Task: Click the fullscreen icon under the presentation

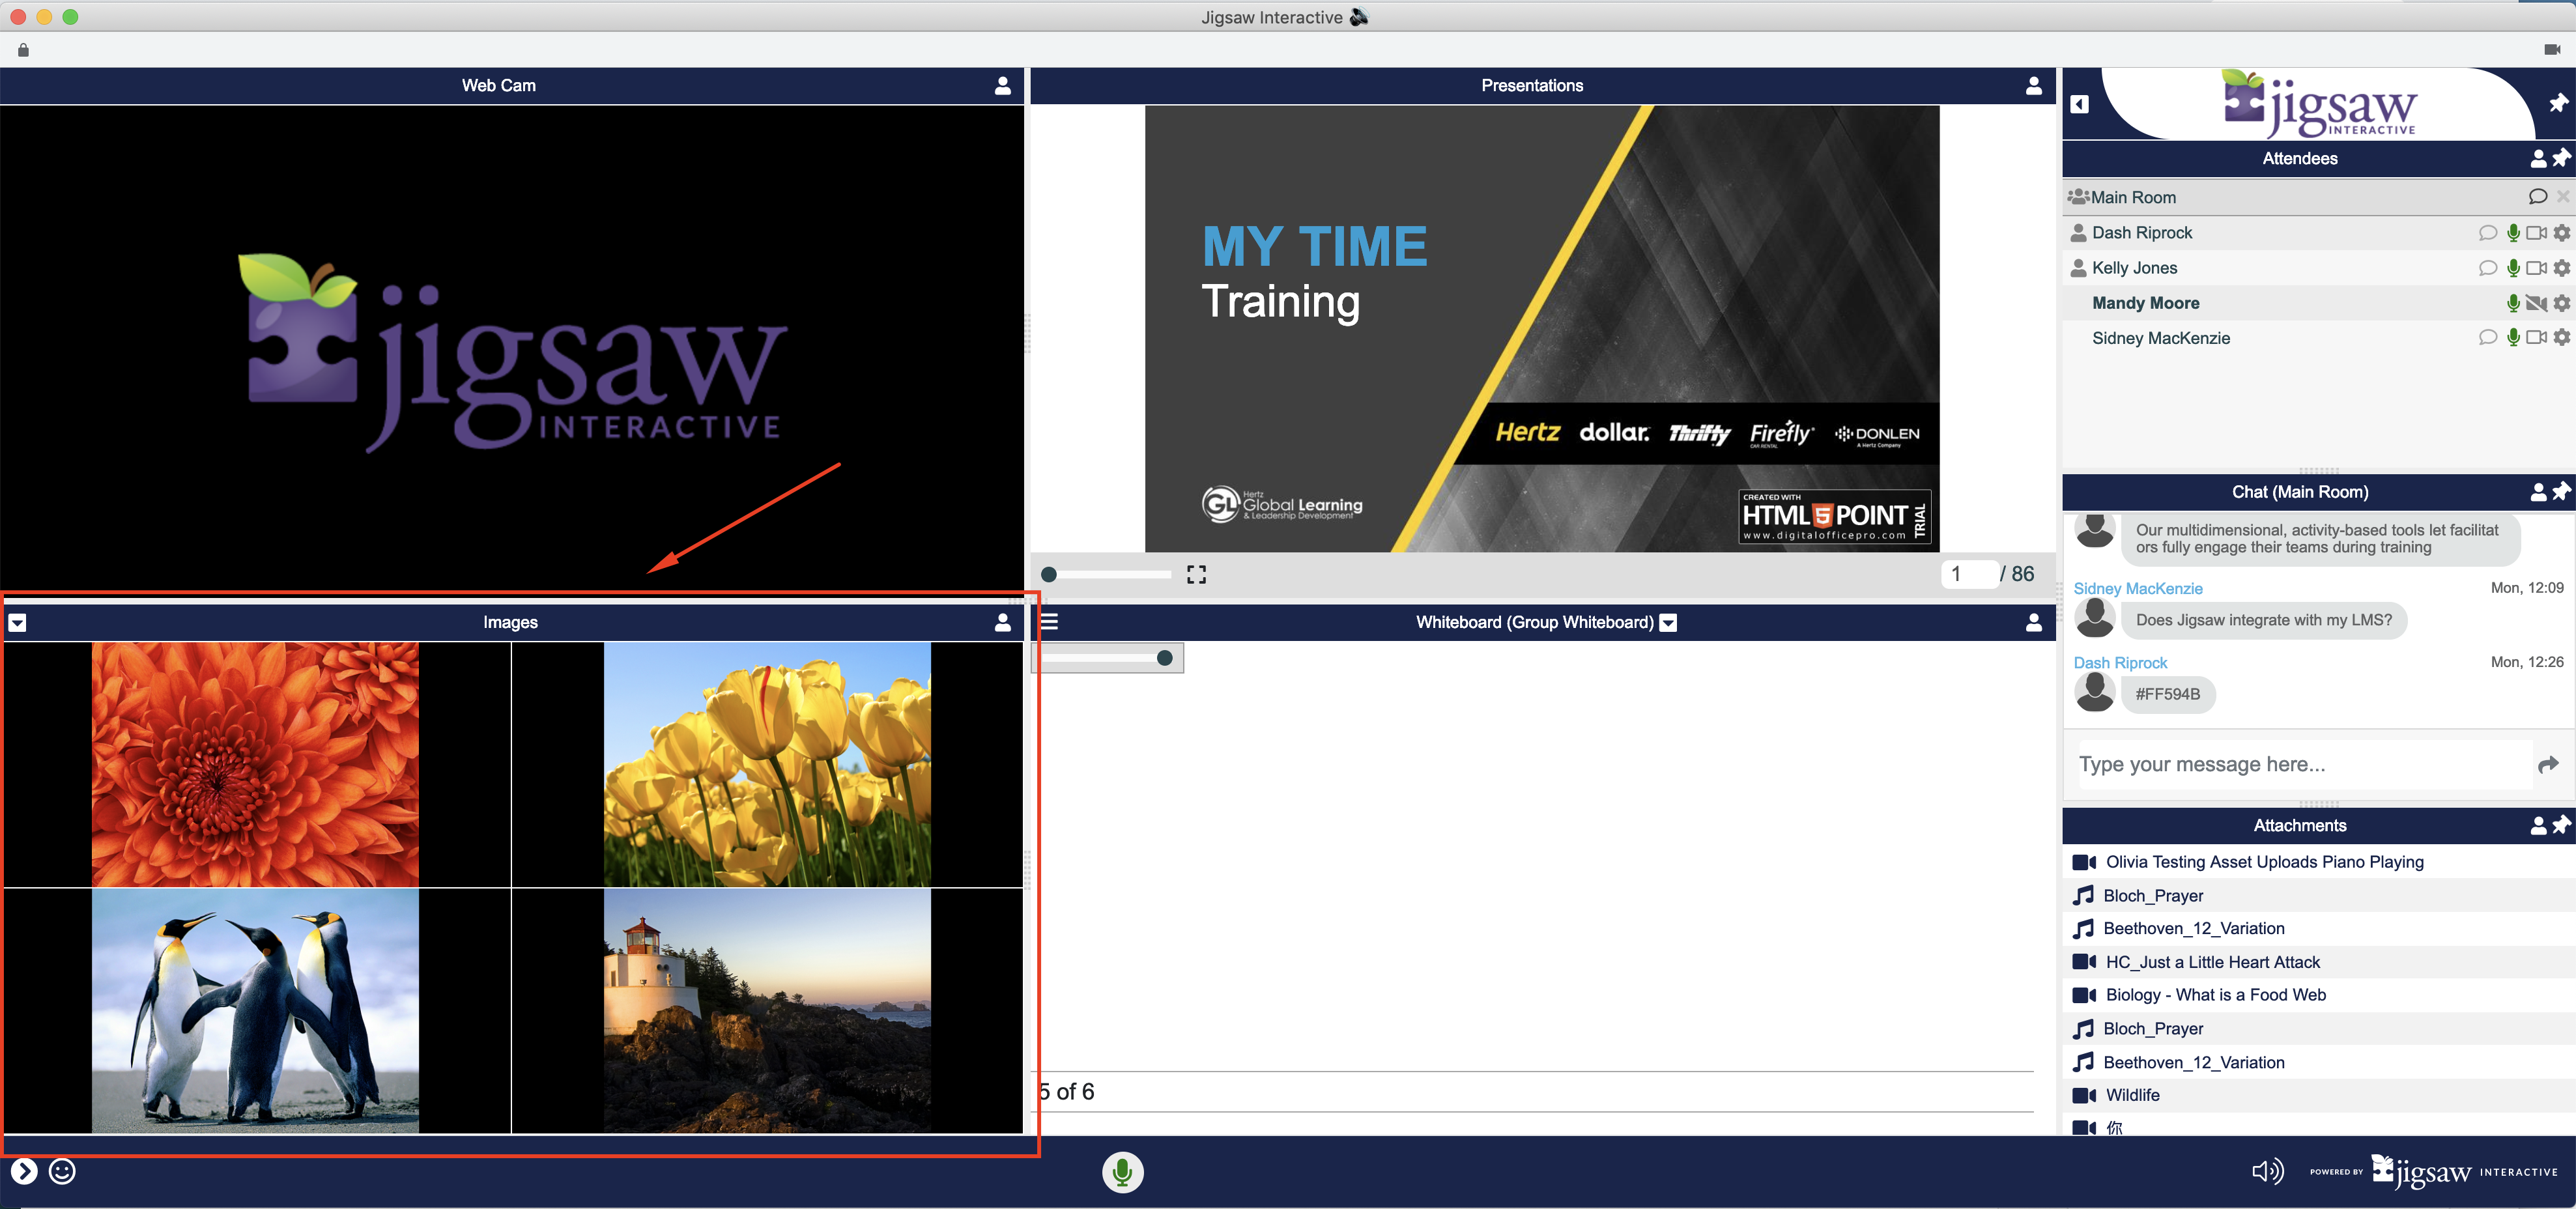Action: pyautogui.click(x=1196, y=574)
